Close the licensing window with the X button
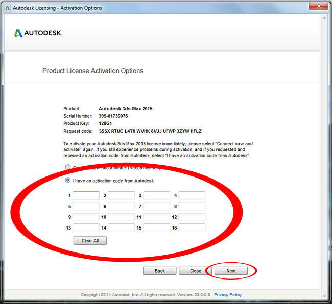This screenshot has width=332, height=304. pyautogui.click(x=319, y=6)
